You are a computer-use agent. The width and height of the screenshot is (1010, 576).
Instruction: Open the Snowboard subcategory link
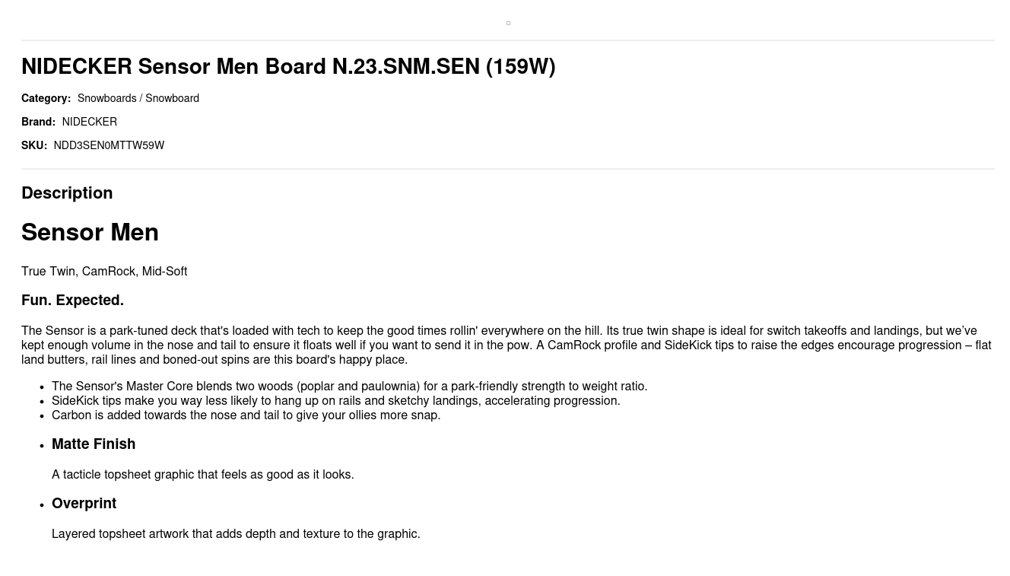[x=172, y=98]
